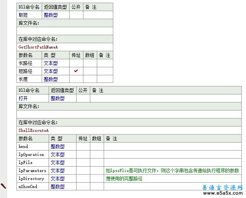Screen dimensions: 246x198
Task: Select the nShowCmd parameter name
Action: point(28,187)
